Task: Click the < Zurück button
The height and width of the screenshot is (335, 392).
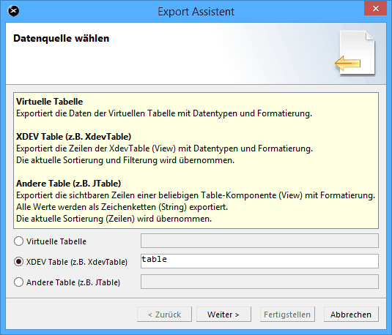Action: (x=165, y=315)
